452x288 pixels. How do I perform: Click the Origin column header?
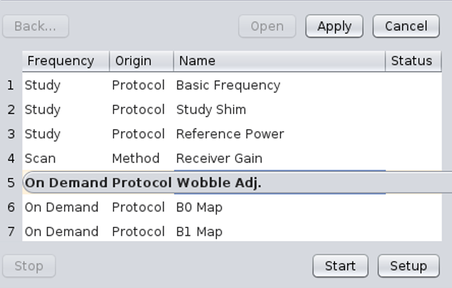(133, 61)
